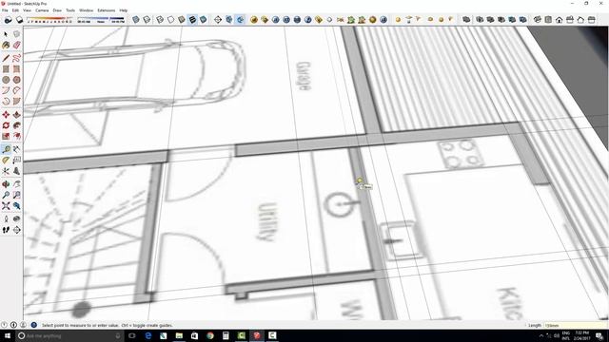Pick the Text label tool
The image size is (609, 342).
coord(17,161)
